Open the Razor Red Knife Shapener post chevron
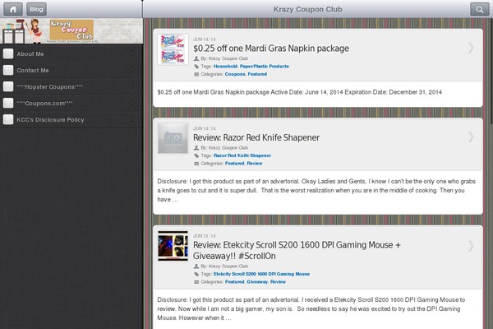 [471, 137]
